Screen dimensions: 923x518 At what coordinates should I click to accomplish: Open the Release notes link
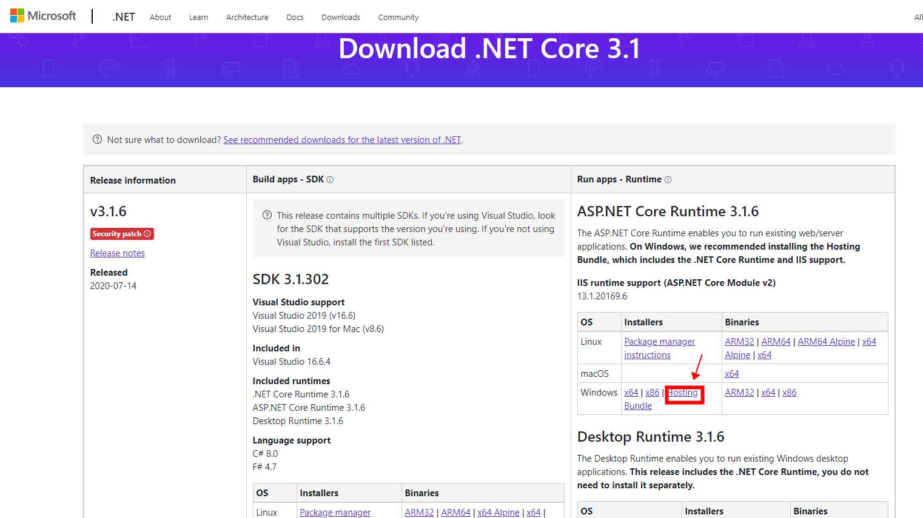(118, 253)
